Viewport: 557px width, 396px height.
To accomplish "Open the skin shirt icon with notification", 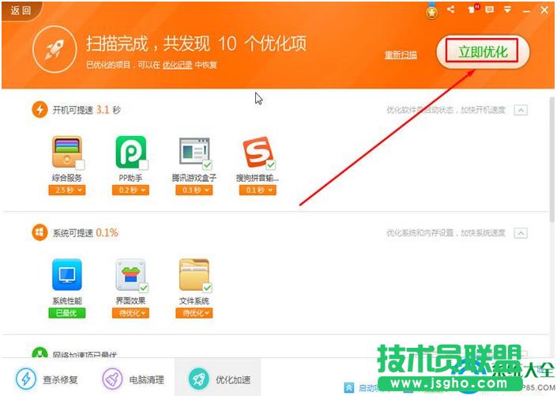I will 472,9.
